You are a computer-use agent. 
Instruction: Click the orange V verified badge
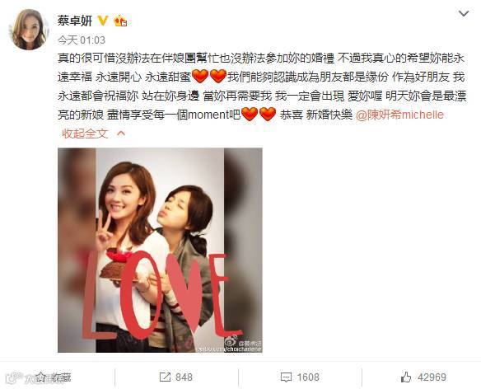(103, 21)
